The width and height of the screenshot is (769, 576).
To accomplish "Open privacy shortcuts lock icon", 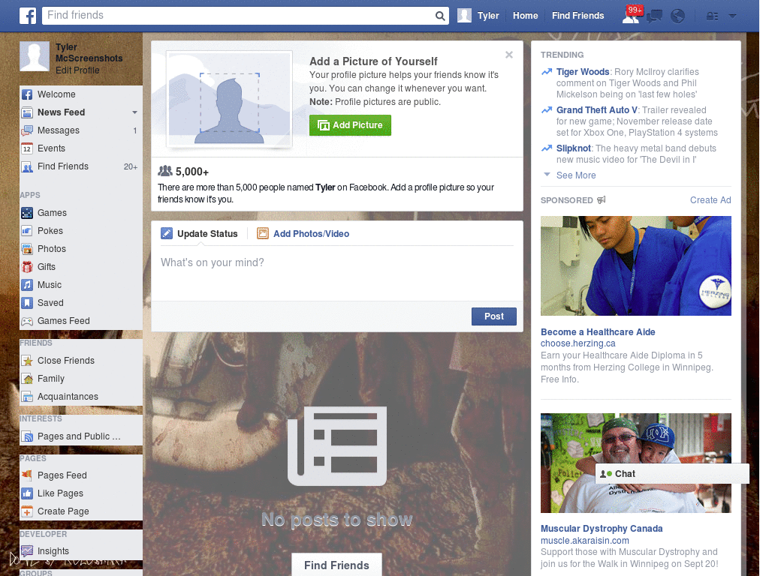I will click(712, 16).
